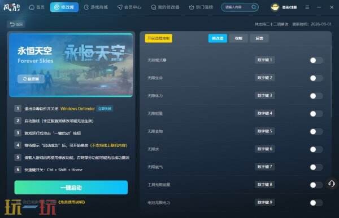
Task: Click the first cheat label in 数字键 1 row
Action: pos(157,60)
